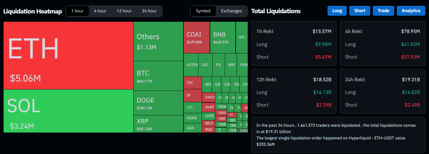The height and width of the screenshot is (154, 429).
Task: Show the 24 hour liquidation heatmap
Action: (149, 11)
